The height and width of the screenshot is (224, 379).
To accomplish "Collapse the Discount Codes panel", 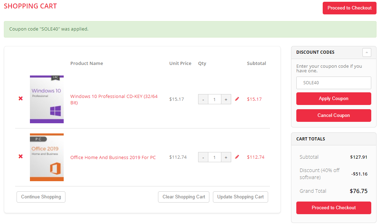I will 367,52.
